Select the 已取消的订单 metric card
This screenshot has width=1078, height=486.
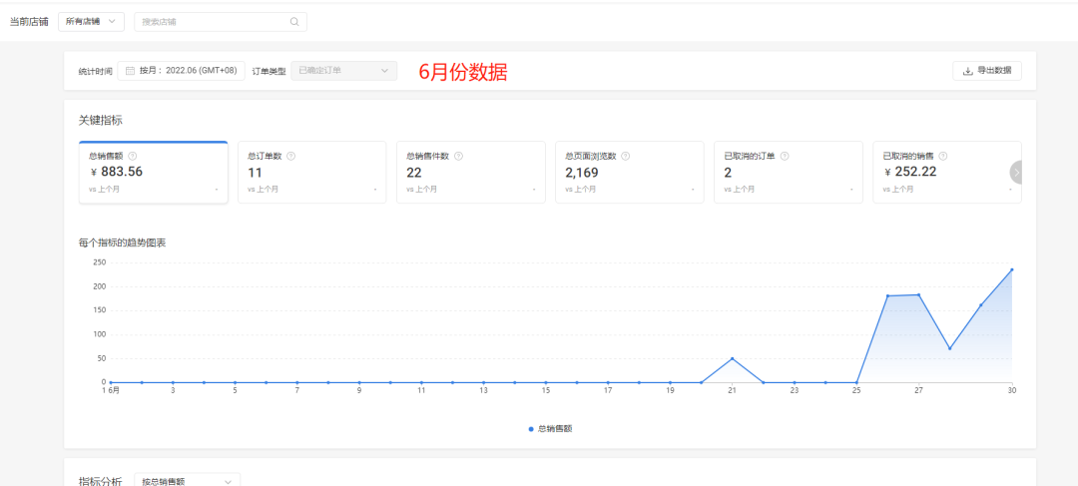(x=789, y=172)
